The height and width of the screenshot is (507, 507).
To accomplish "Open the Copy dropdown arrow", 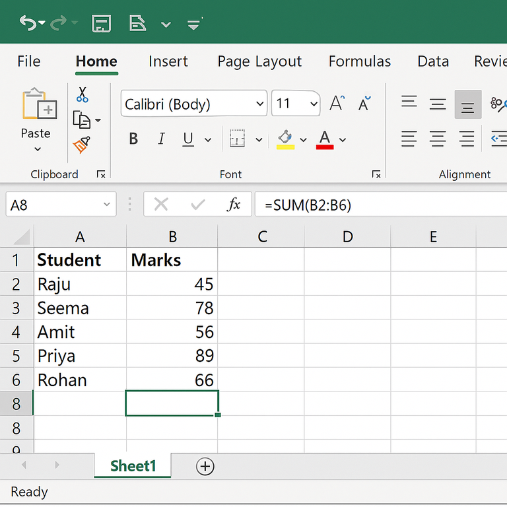I will click(x=98, y=120).
